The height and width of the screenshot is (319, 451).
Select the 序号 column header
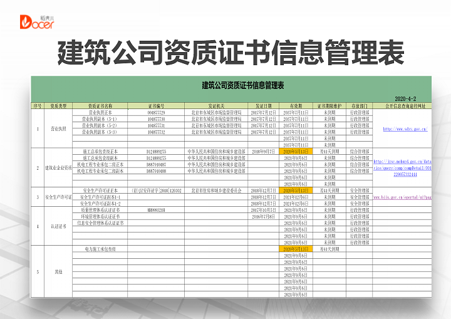pos(37,106)
